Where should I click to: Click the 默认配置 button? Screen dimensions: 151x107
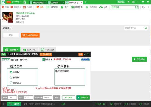click(x=69, y=98)
